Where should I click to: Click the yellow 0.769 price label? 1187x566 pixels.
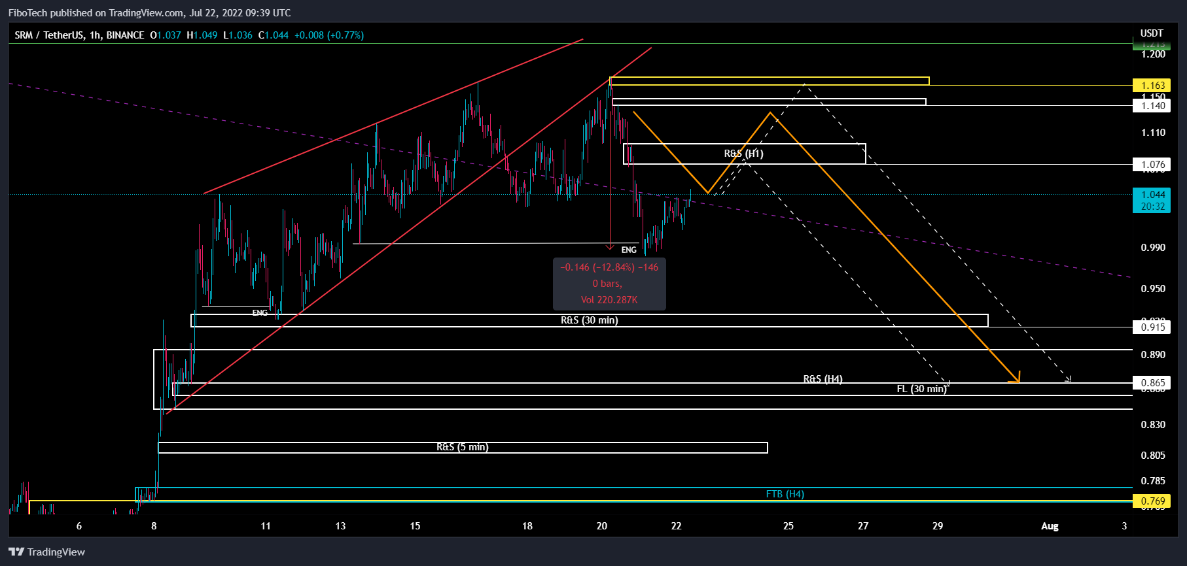1152,501
